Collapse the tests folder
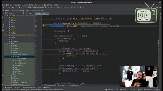The image size is (163, 91). tap(7, 44)
